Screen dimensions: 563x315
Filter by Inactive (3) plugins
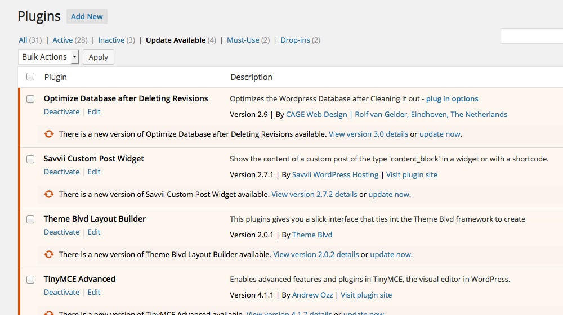click(117, 40)
